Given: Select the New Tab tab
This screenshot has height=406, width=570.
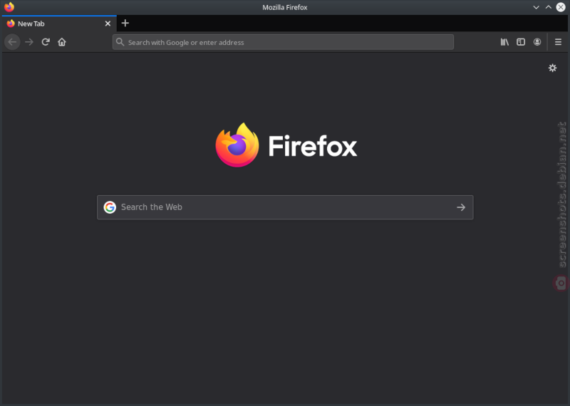Looking at the screenshot, I should pos(59,24).
